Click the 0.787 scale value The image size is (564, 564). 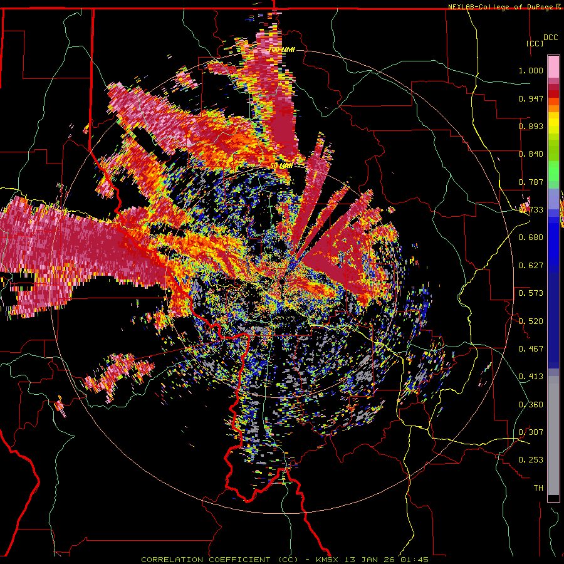click(x=531, y=182)
